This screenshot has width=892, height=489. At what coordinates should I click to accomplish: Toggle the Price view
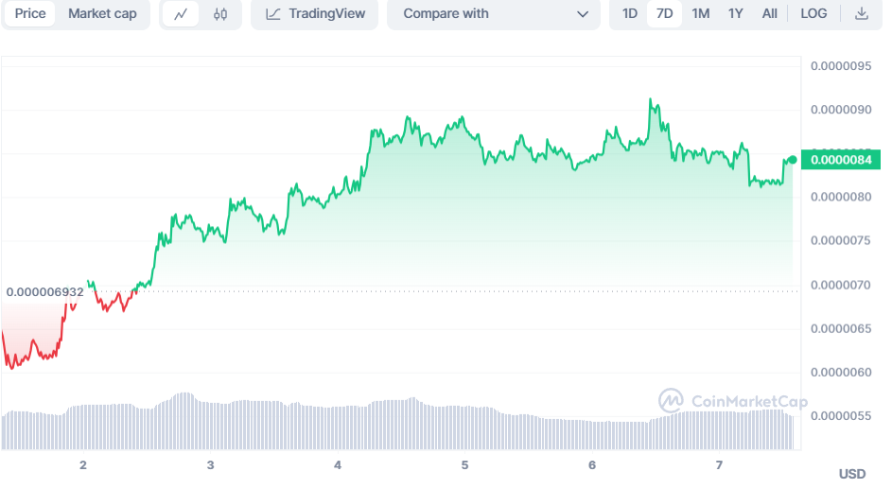[x=30, y=14]
